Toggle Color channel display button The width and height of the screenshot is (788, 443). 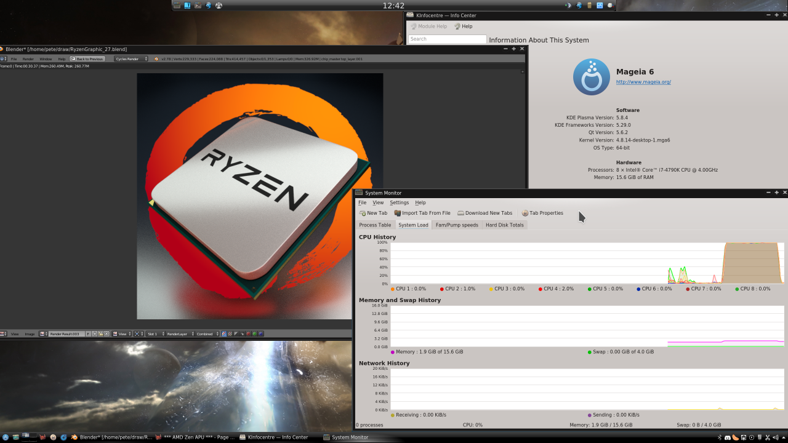pos(230,334)
